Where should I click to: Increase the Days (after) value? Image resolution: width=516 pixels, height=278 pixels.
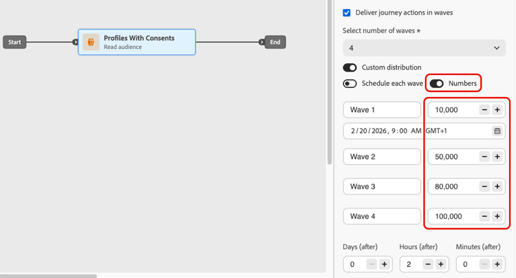385,264
